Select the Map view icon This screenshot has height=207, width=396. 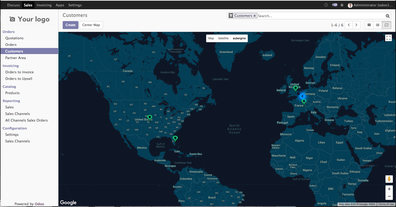[386, 25]
